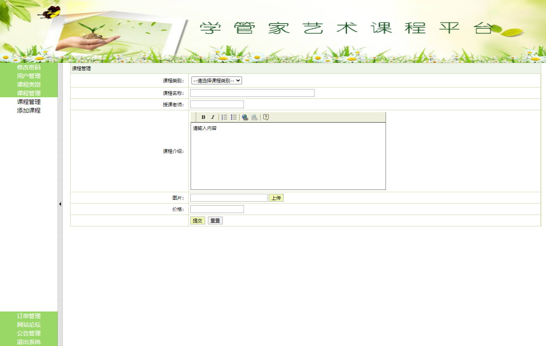
Task: Click the 课程名称 input field
Action: (x=252, y=93)
